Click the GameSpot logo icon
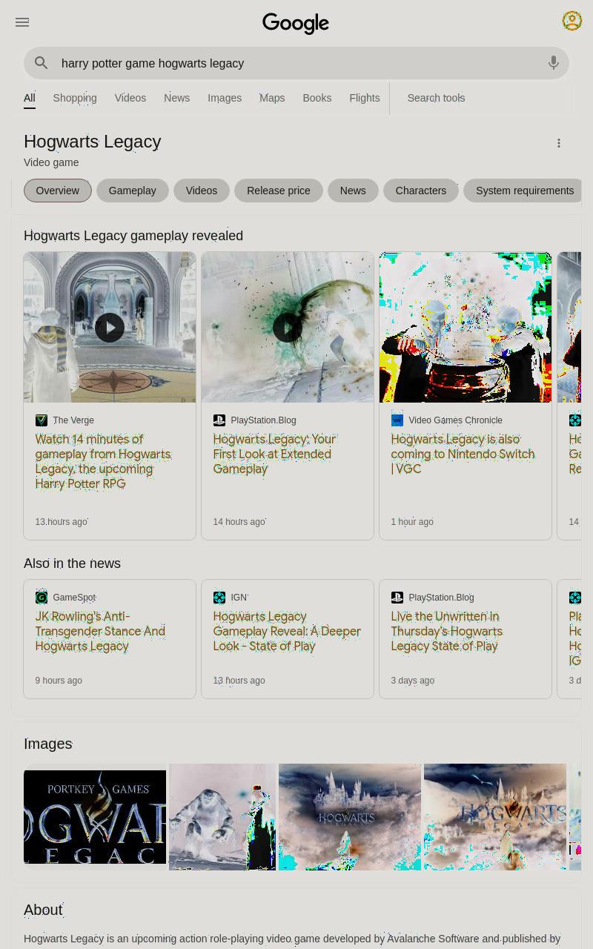593x949 pixels. pos(42,598)
